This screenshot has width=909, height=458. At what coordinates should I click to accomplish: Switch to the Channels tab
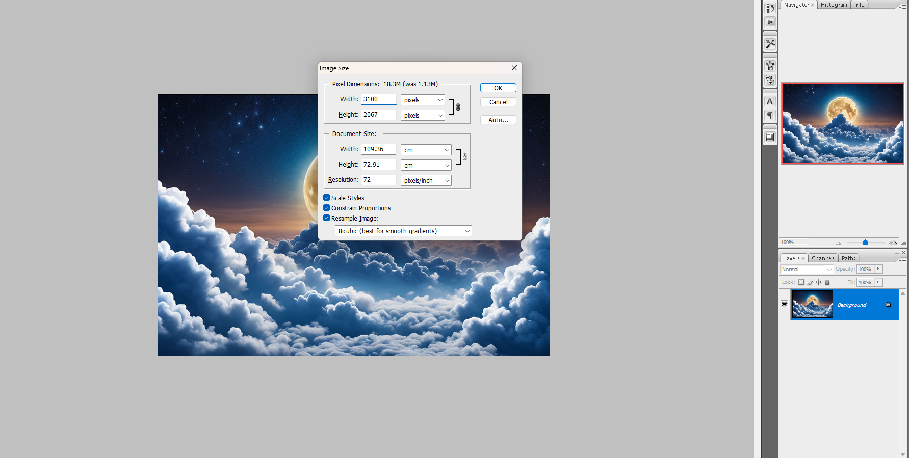[x=823, y=258]
